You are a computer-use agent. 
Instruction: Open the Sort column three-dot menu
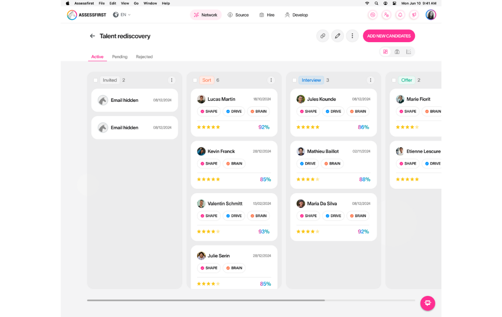[x=271, y=80]
